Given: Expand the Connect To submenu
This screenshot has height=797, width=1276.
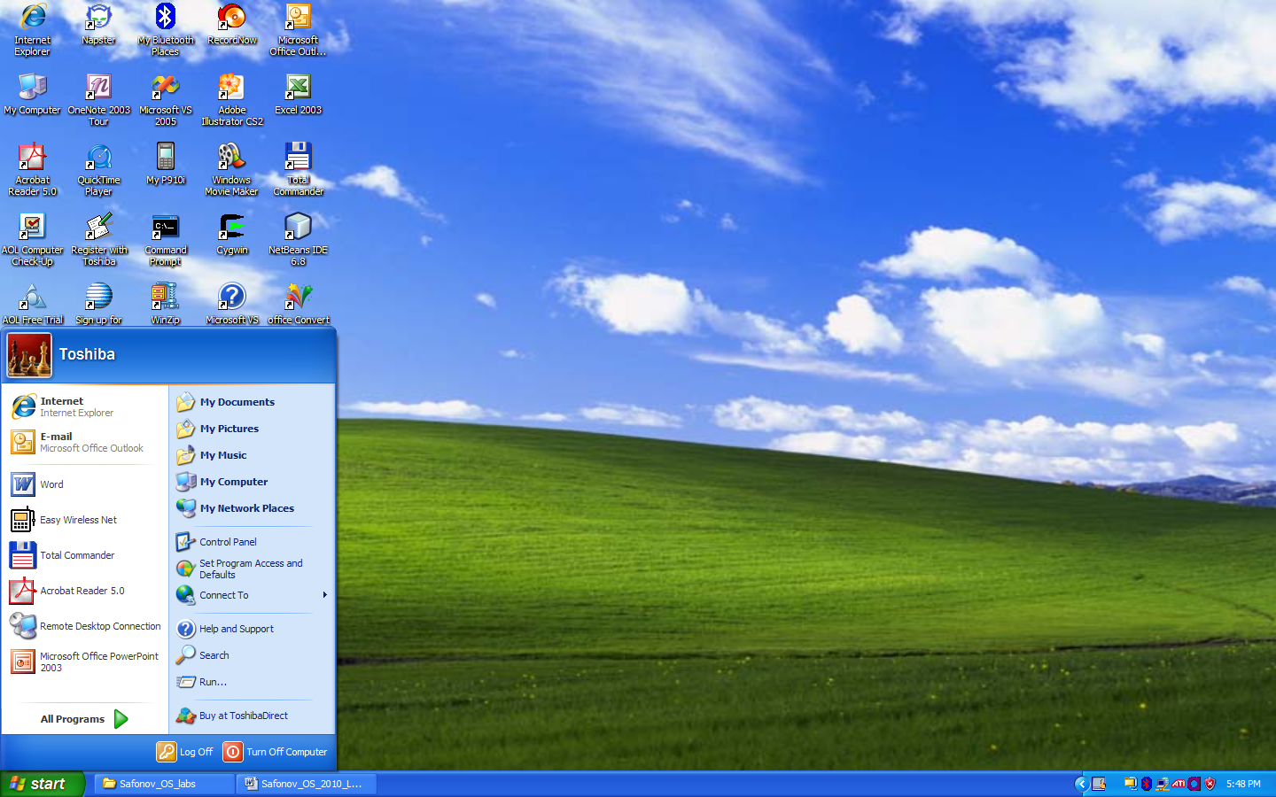Looking at the screenshot, I should tap(253, 595).
